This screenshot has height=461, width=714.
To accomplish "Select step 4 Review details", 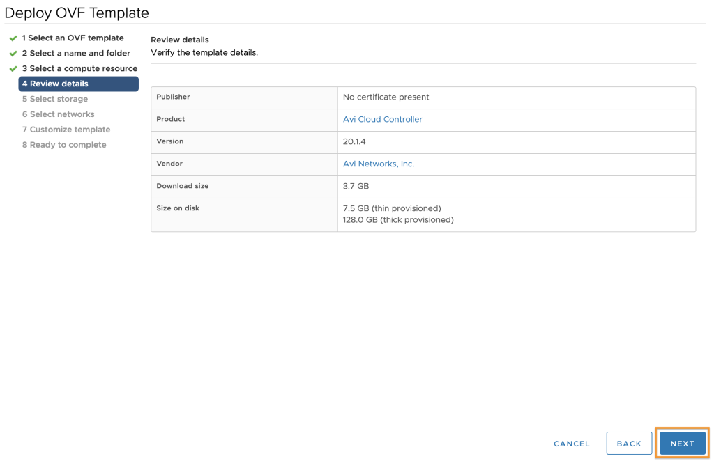I will (78, 84).
